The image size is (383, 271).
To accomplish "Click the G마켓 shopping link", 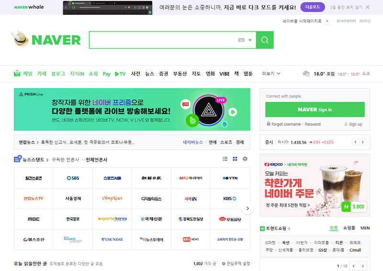I will pyautogui.click(x=270, y=243).
